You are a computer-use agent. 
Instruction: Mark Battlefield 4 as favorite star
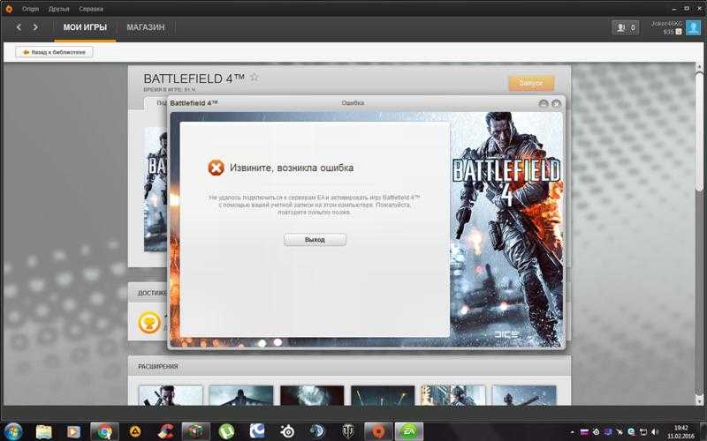point(255,78)
